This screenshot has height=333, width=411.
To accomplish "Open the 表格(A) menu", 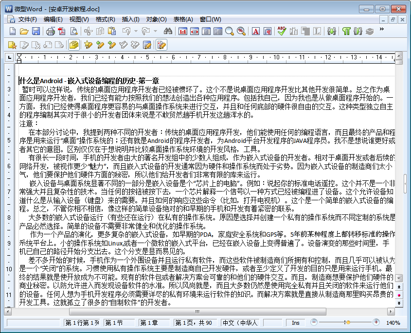I will [183, 19].
